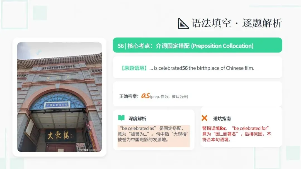The image size is (301, 169).
Task: Click the orange X icon beside 避坑指南
Action: tap(205, 118)
